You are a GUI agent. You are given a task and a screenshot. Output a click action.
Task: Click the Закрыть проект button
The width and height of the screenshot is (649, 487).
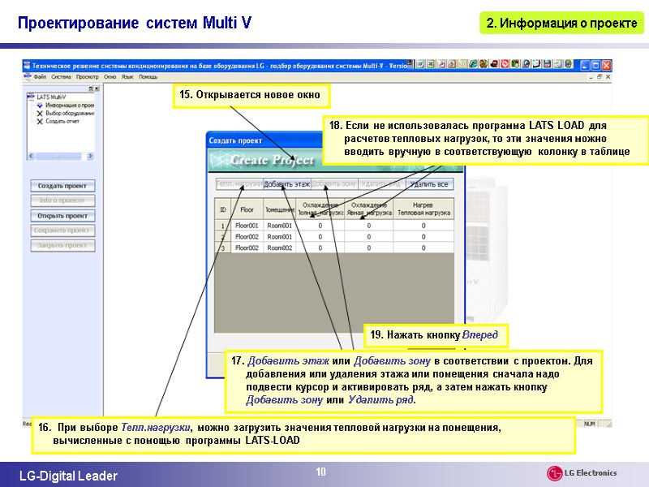click(62, 246)
